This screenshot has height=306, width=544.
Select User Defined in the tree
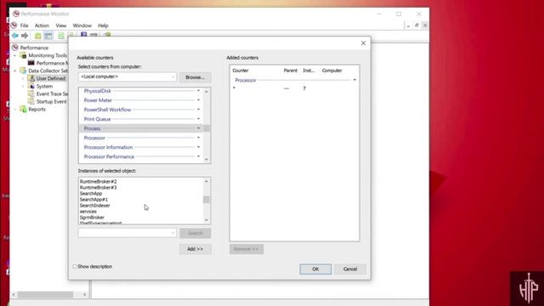point(51,78)
